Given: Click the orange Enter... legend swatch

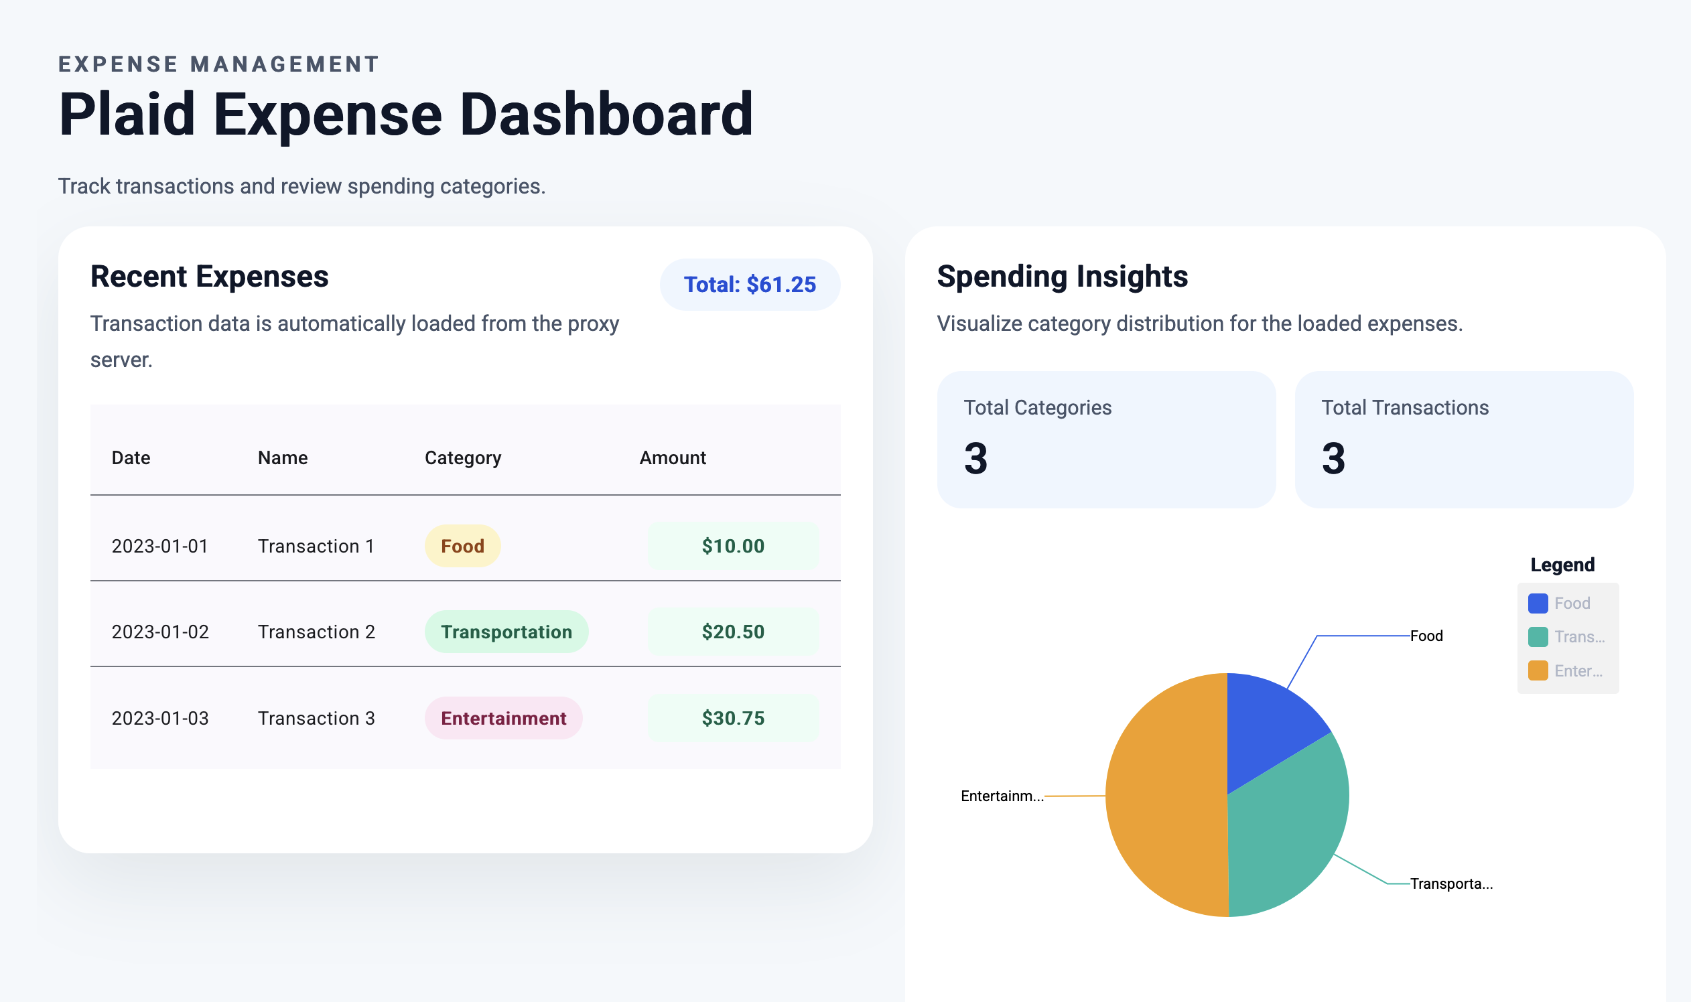Looking at the screenshot, I should pos(1538,670).
